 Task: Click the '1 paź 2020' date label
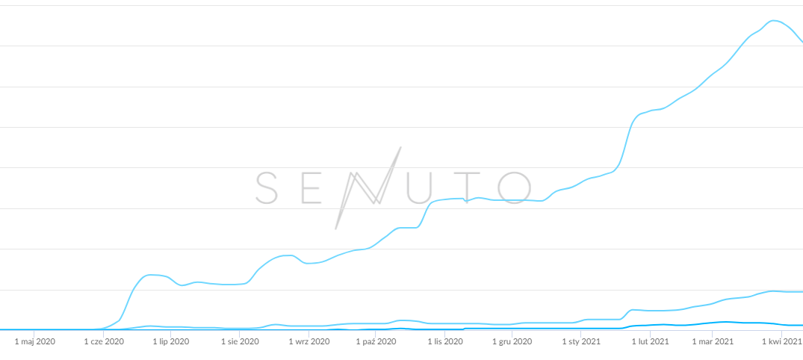[x=376, y=342]
